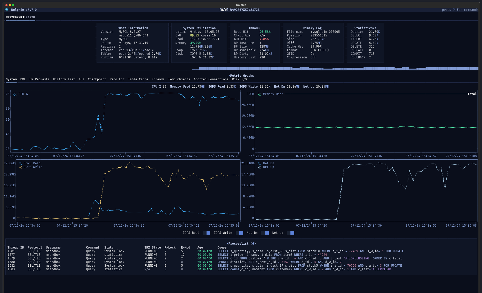
Task: Click the Read Hit 96.58% value
Action: [265, 32]
